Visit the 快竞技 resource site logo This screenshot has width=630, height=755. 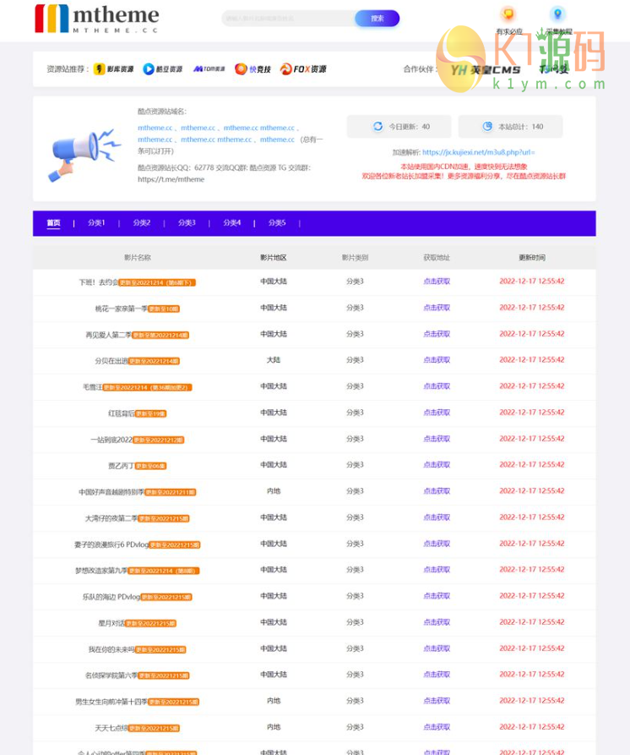pos(253,68)
